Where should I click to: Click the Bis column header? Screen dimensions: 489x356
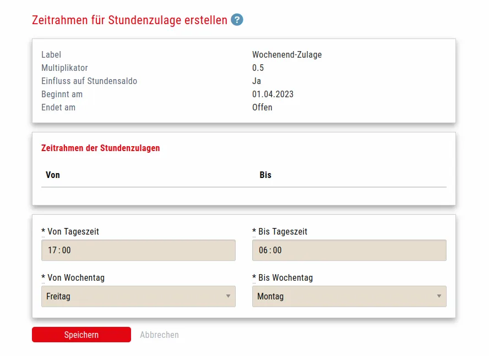point(264,175)
